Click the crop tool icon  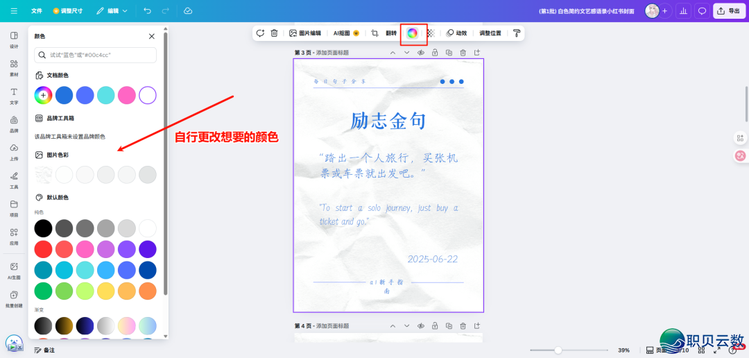[x=374, y=33]
